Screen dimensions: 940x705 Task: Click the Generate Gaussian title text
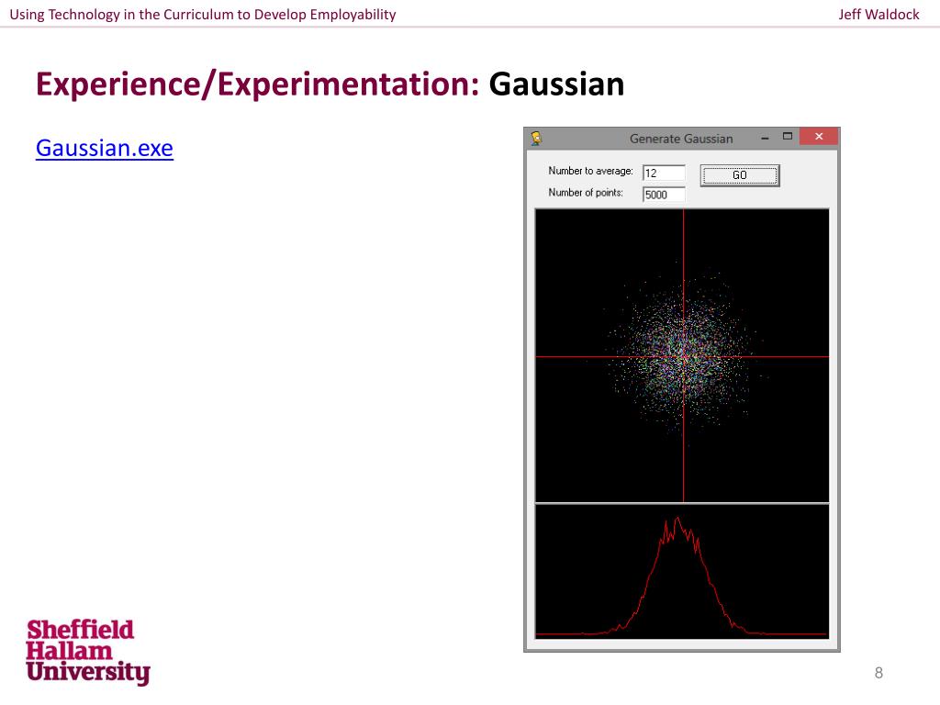(681, 139)
